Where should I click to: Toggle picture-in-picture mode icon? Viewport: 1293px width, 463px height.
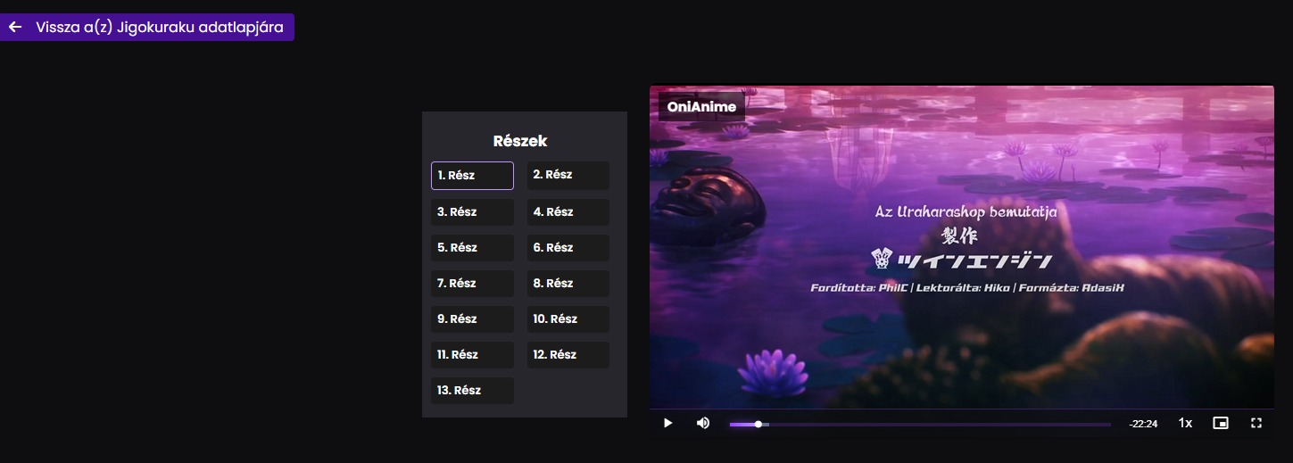[1221, 423]
